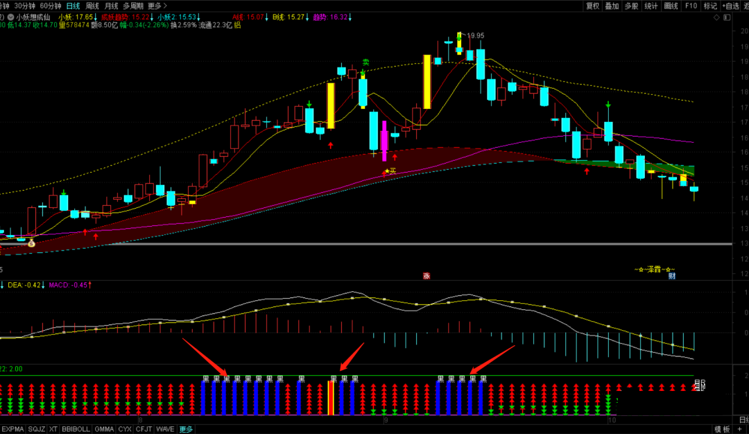This screenshot has width=749, height=434.
Task: Click the magenta candlestick on main chart
Action: [x=384, y=140]
